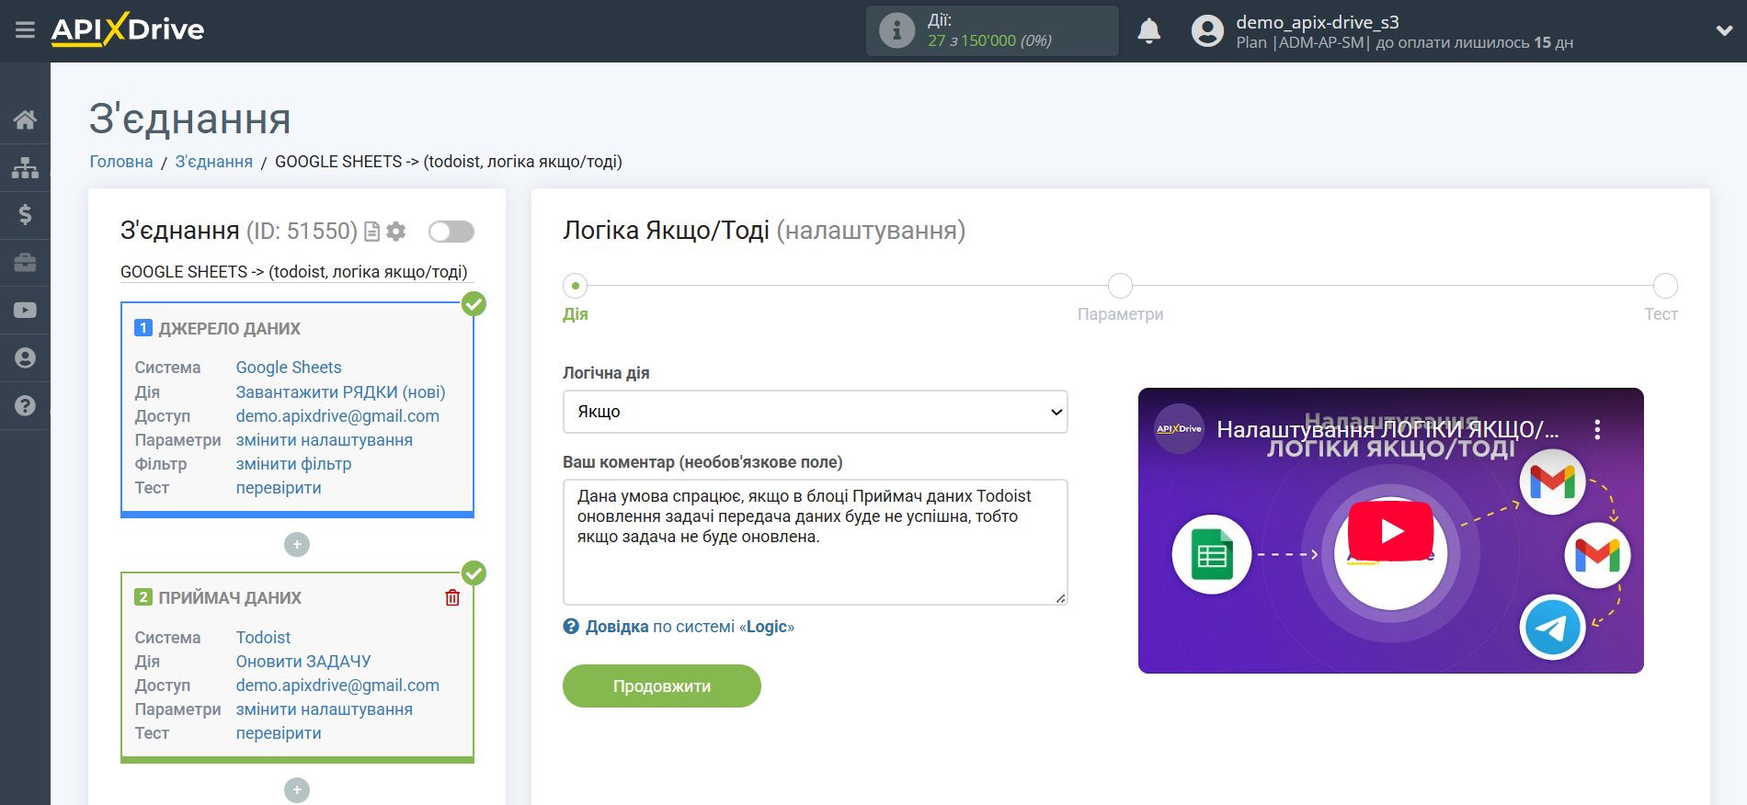The height and width of the screenshot is (805, 1747).
Task: Click the actions info icon
Action: (896, 30)
